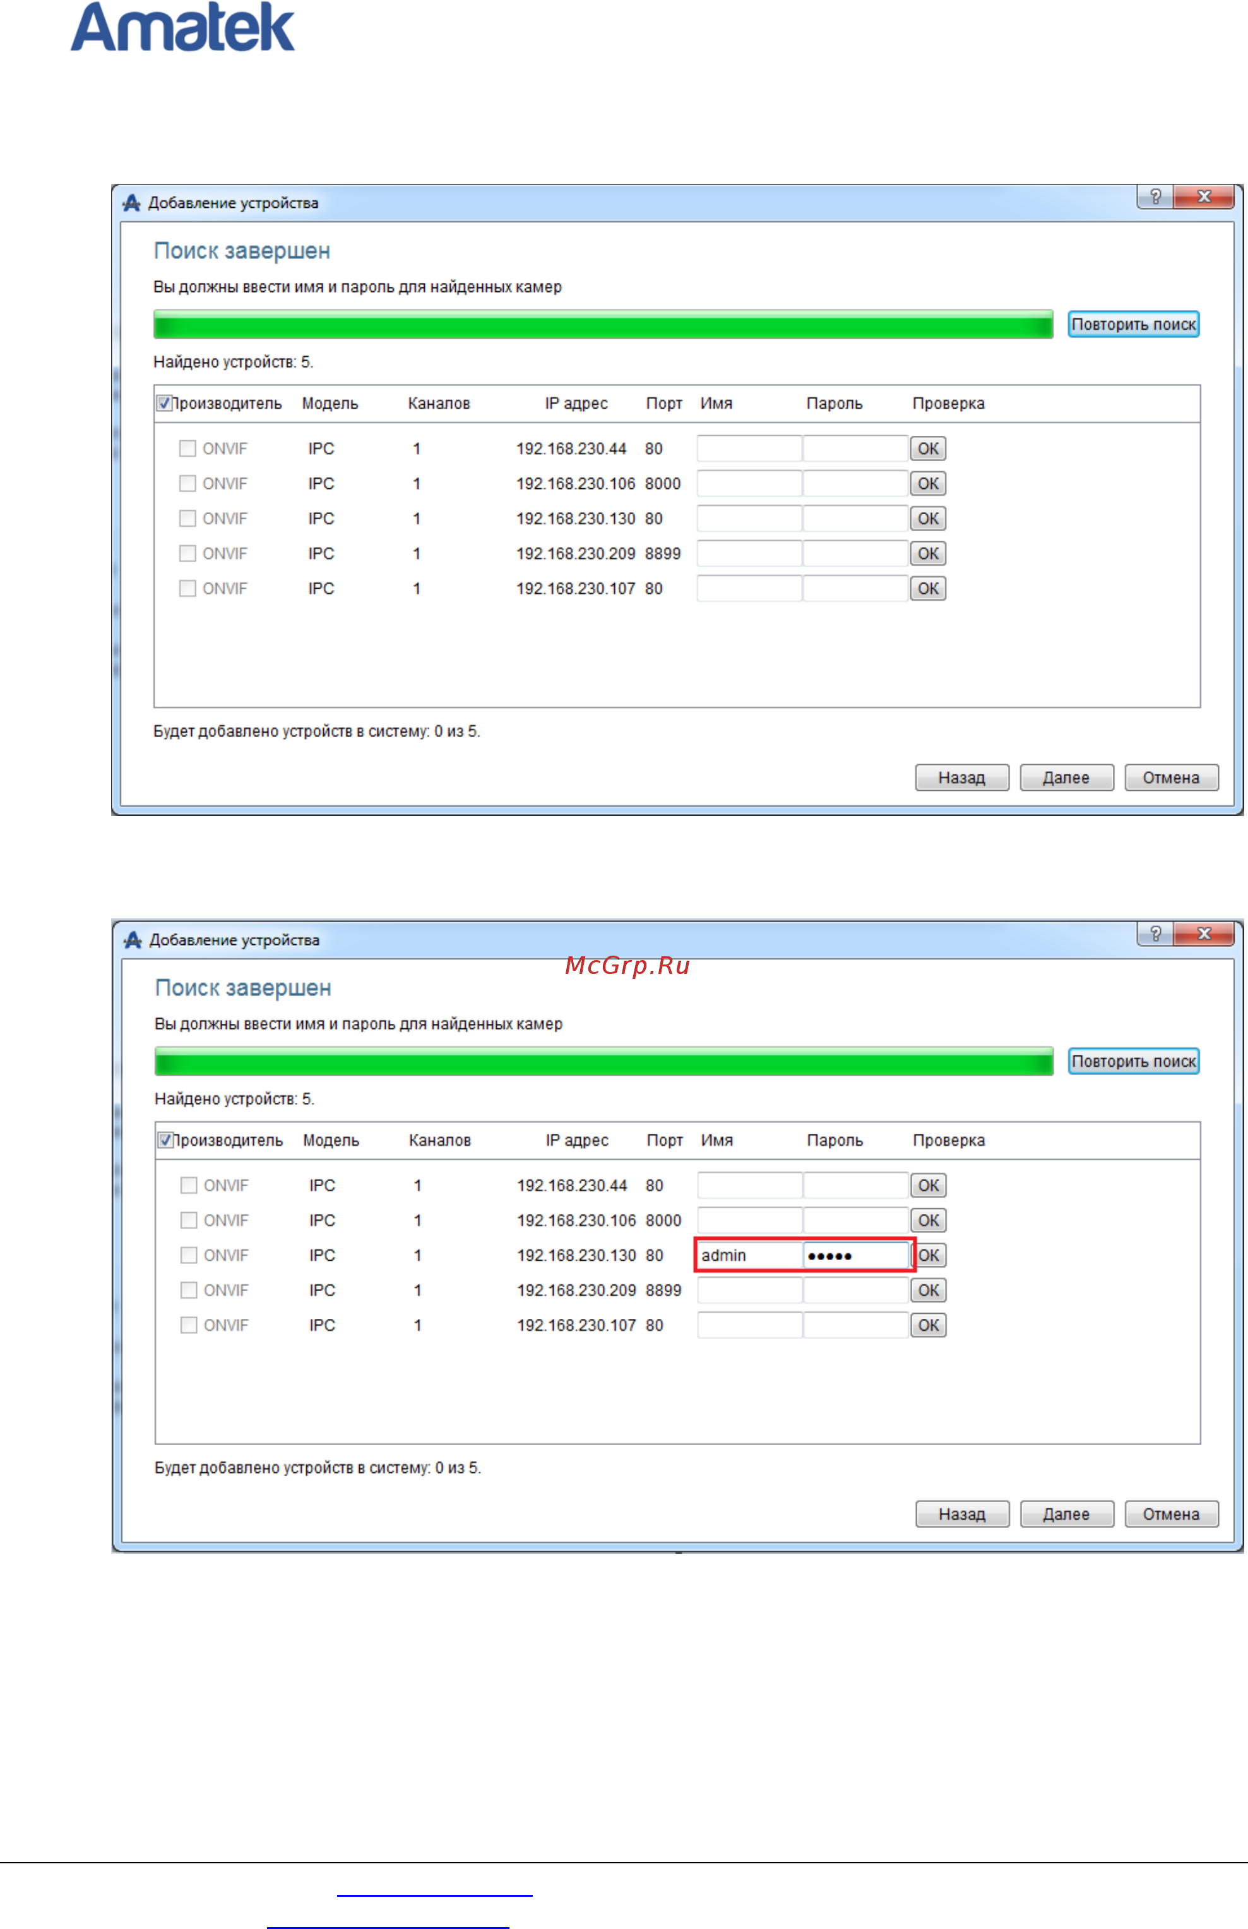Click Повторить поиск in the lower dialog
The image size is (1248, 1929).
pyautogui.click(x=1133, y=1061)
